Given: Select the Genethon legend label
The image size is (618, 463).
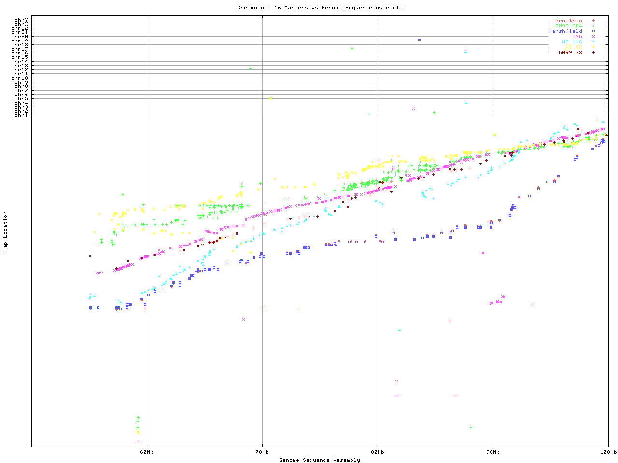Looking at the screenshot, I should tap(568, 21).
